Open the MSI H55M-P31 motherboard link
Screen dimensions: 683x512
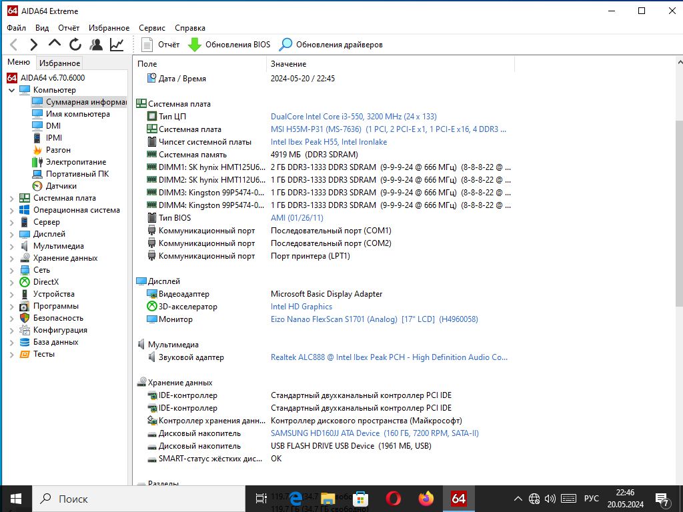coord(389,129)
